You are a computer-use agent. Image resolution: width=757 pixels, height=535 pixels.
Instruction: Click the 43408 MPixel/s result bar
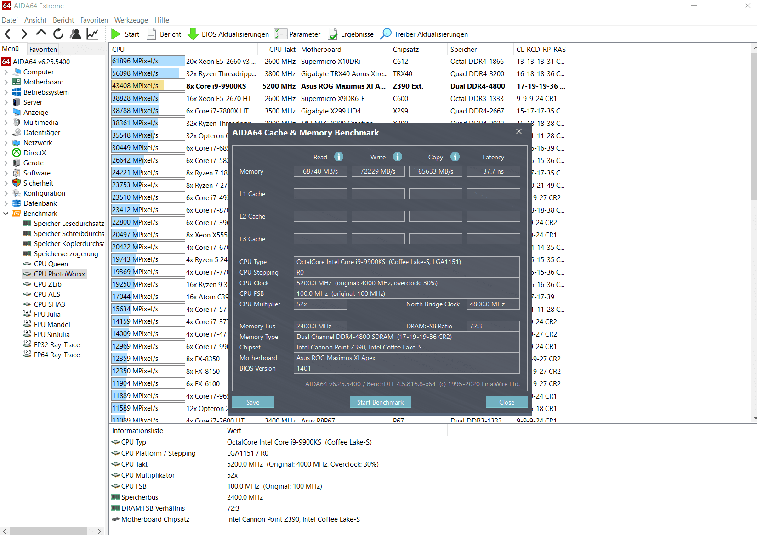point(148,85)
